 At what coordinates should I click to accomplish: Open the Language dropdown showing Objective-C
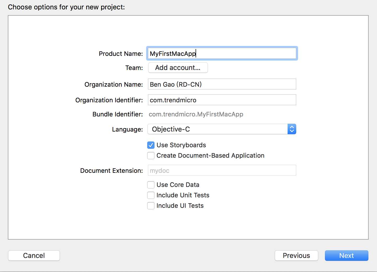coord(222,129)
